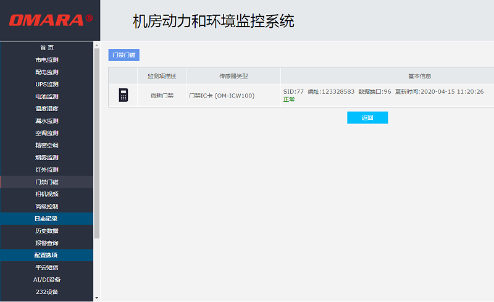Expand the 日志记录 section header
The image size is (494, 302).
[46, 219]
